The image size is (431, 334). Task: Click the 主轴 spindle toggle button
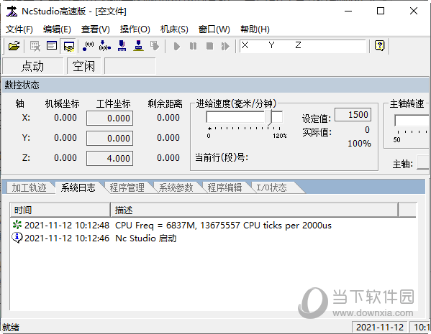click(423, 162)
